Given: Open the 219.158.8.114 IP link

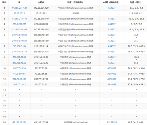Looking at the screenshot, I should point(19,46).
